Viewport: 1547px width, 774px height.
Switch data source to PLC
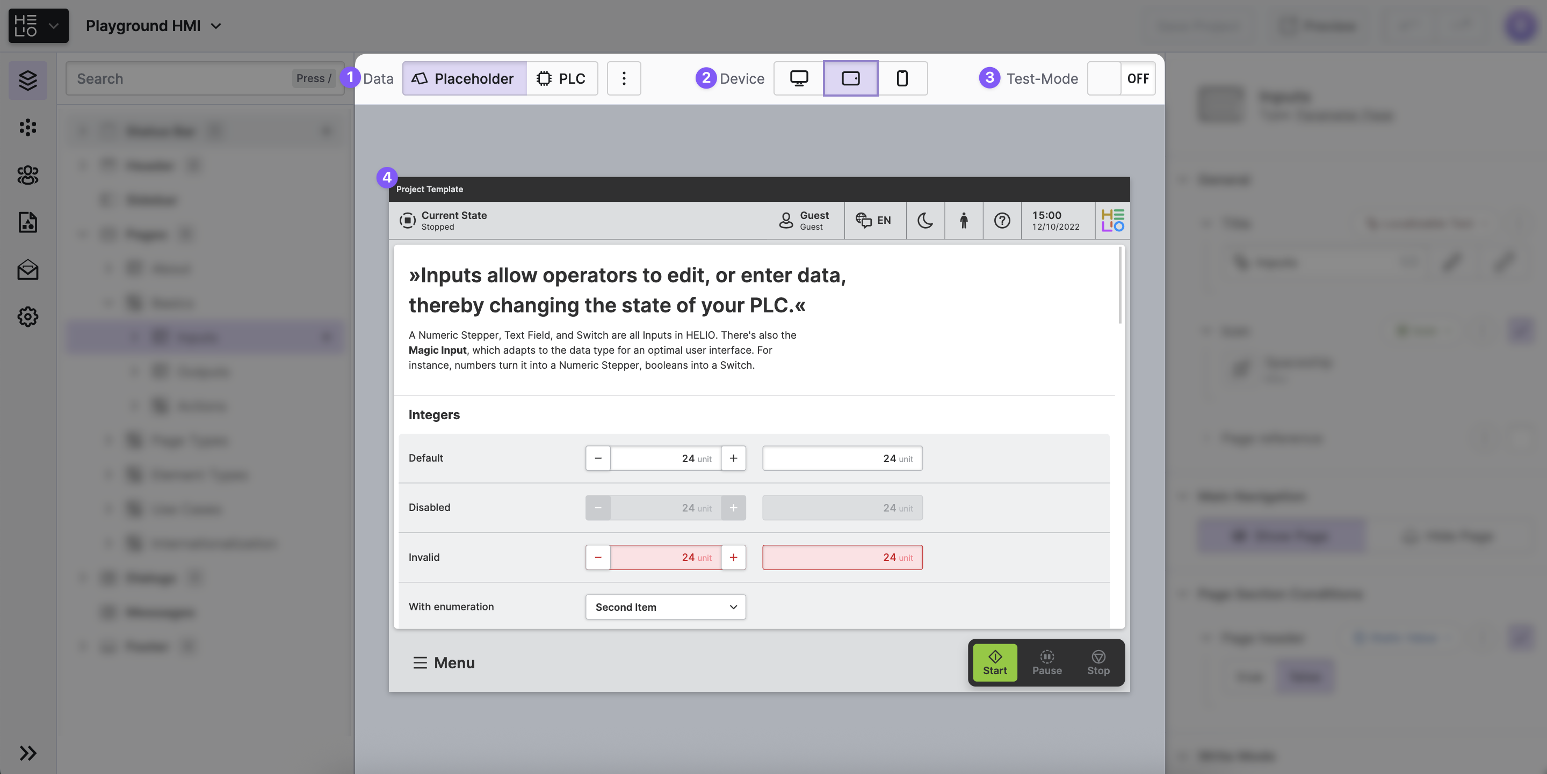(561, 78)
